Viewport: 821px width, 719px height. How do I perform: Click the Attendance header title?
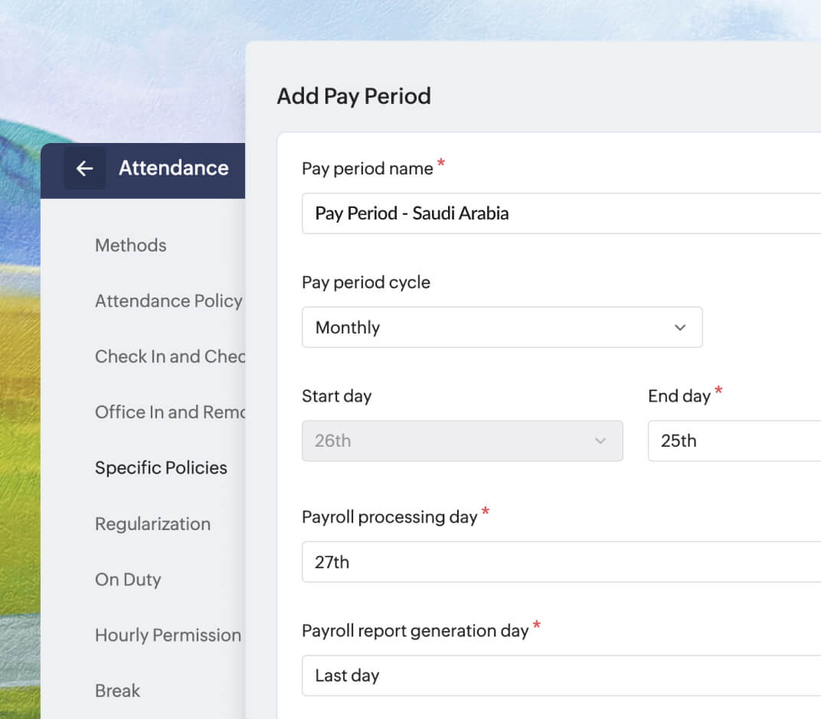(174, 168)
